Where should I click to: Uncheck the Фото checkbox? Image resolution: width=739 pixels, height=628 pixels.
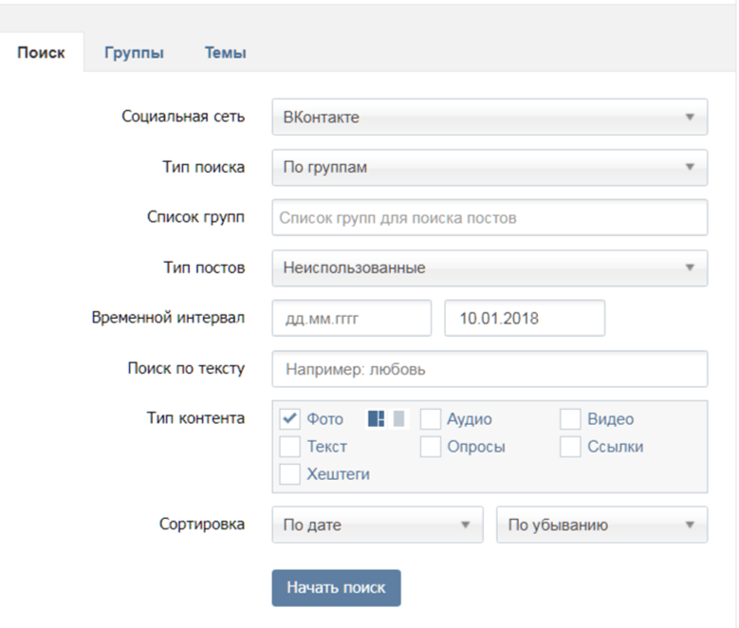pyautogui.click(x=289, y=418)
